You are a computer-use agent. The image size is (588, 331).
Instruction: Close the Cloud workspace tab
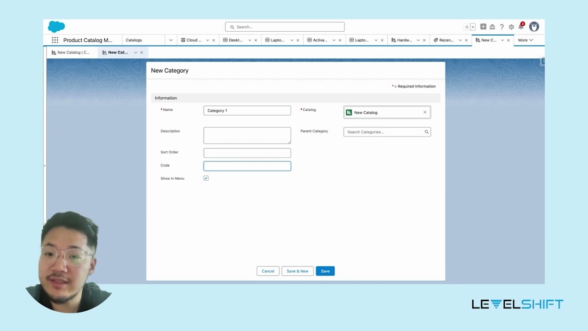tap(214, 40)
